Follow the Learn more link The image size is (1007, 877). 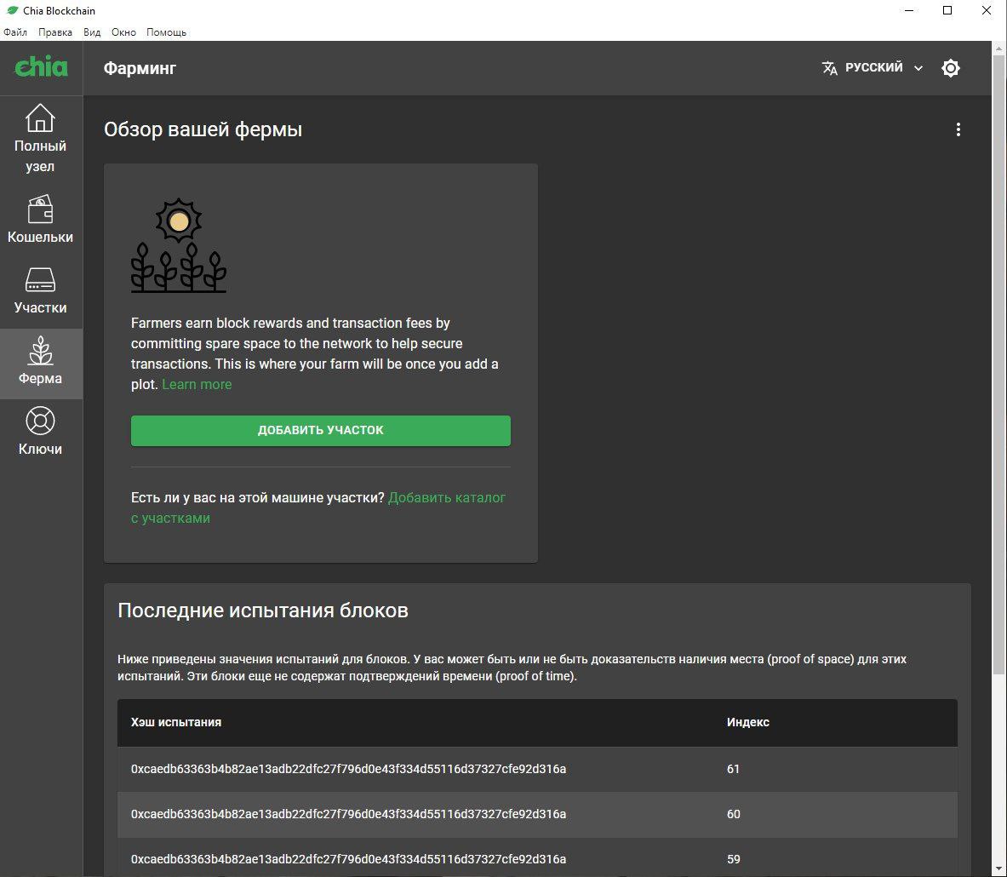(x=197, y=384)
